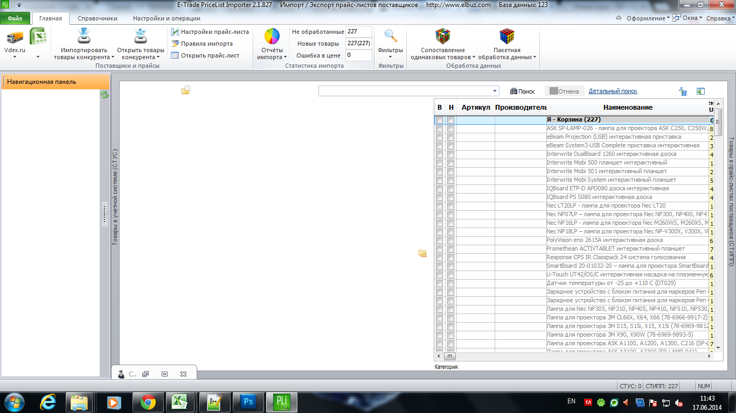Switch to the Справочники tab
The image size is (736, 413).
pyautogui.click(x=98, y=18)
